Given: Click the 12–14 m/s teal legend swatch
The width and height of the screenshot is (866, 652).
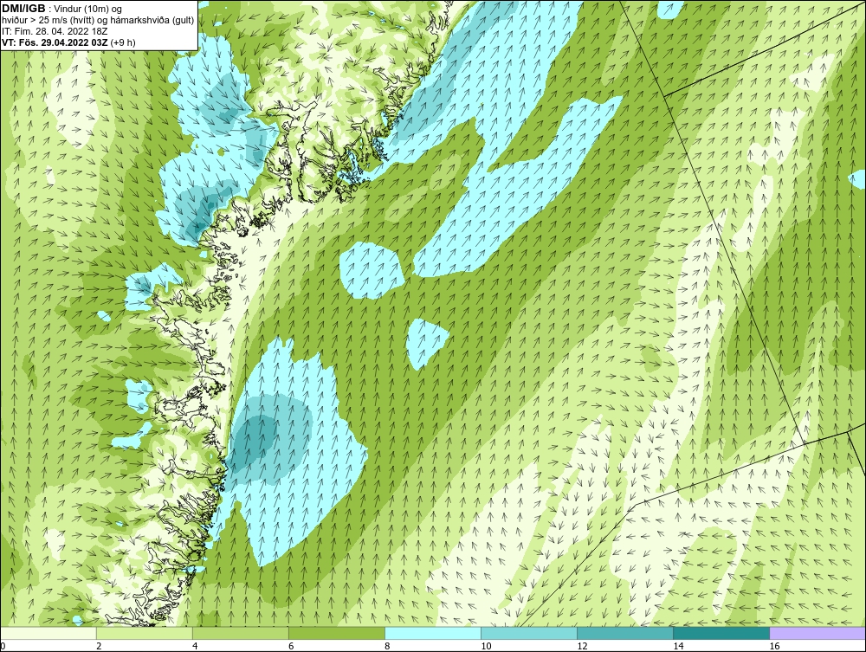Looking at the screenshot, I should (x=625, y=633).
